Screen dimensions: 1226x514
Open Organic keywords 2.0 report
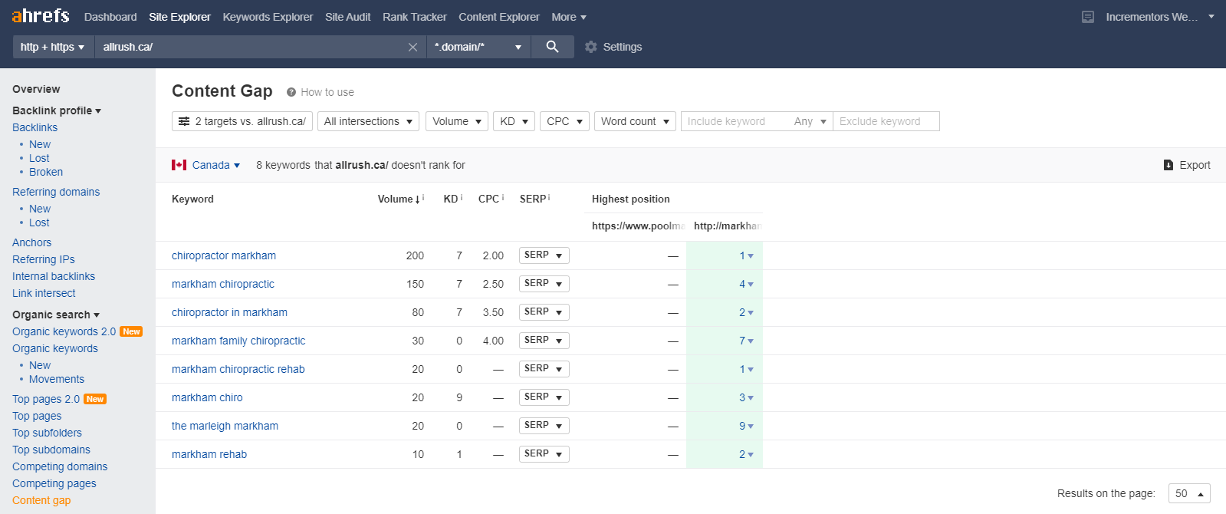(x=64, y=331)
